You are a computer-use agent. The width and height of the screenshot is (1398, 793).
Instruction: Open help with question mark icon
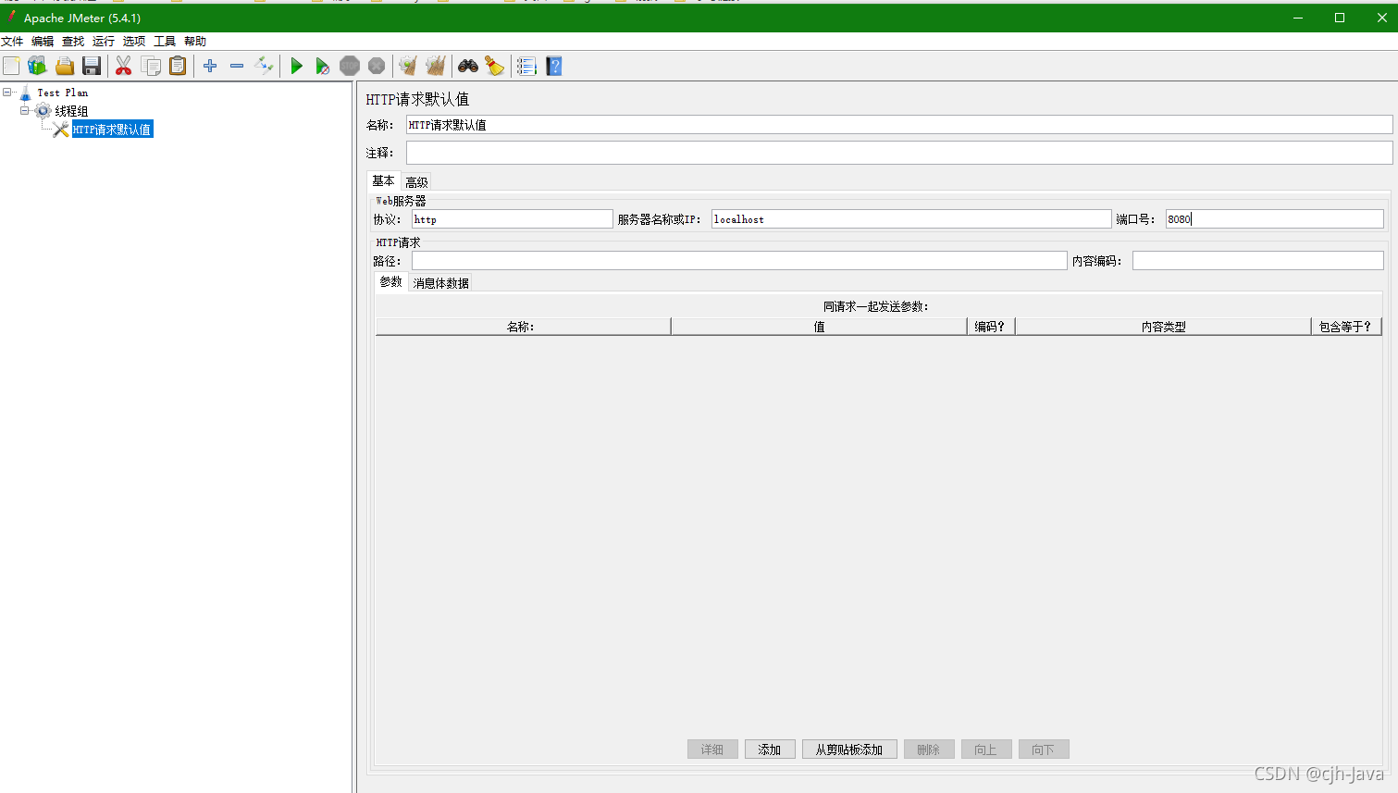[x=553, y=66]
